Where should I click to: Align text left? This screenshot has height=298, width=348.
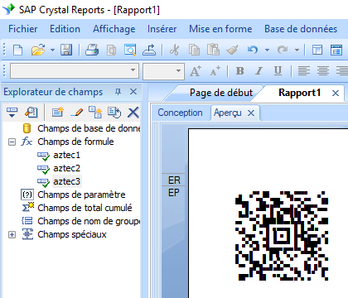304,71
